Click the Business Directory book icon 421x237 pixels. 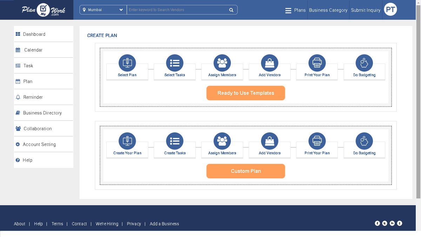pos(18,113)
